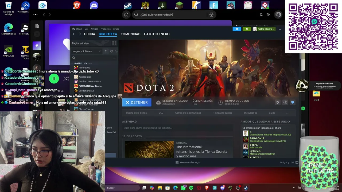This screenshot has height=192, width=342.
Task: Click Spotify home button
Action: [126, 15]
